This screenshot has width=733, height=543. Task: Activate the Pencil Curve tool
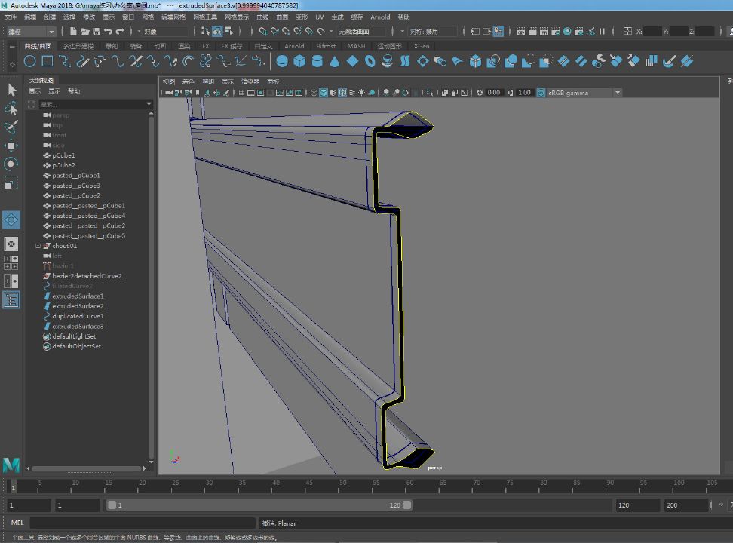tap(83, 61)
